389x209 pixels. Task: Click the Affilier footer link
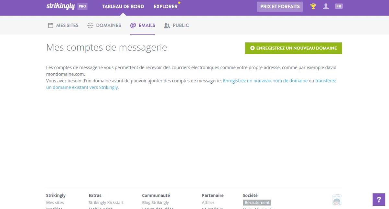(x=208, y=203)
